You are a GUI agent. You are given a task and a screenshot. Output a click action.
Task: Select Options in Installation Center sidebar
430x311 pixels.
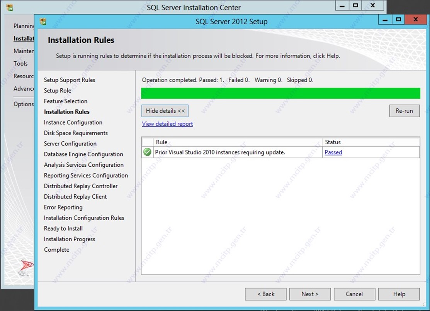click(x=24, y=104)
